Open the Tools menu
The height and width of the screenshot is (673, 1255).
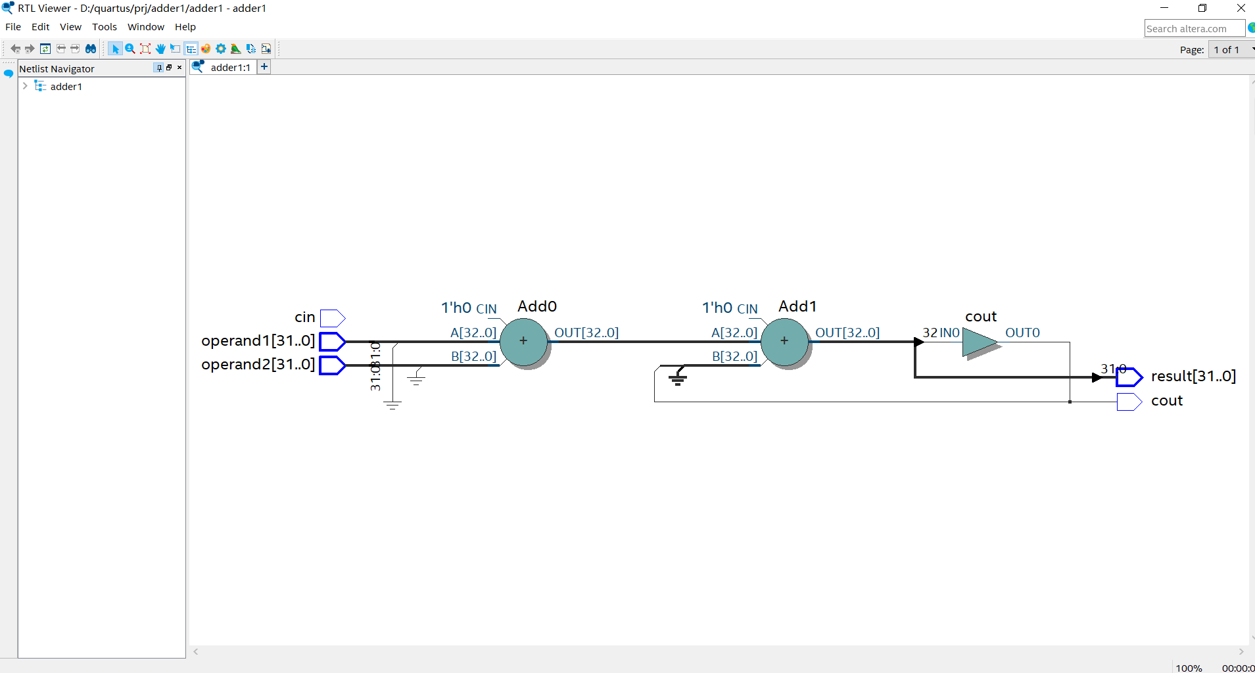(x=104, y=27)
